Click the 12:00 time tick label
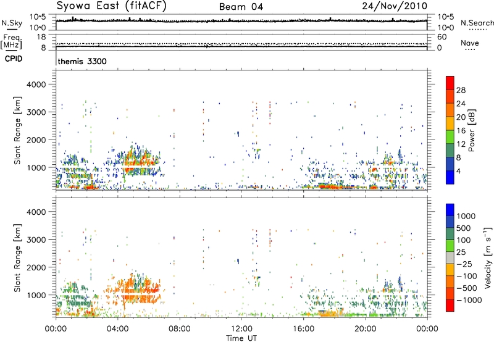This screenshot has width=494, height=342. [241, 329]
